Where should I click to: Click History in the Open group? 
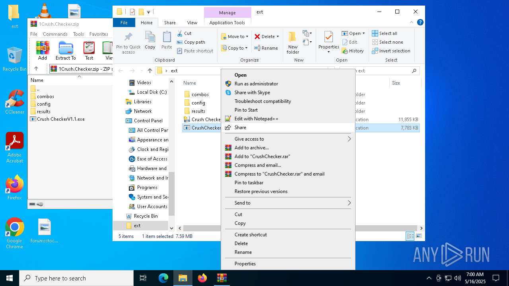tap(352, 51)
